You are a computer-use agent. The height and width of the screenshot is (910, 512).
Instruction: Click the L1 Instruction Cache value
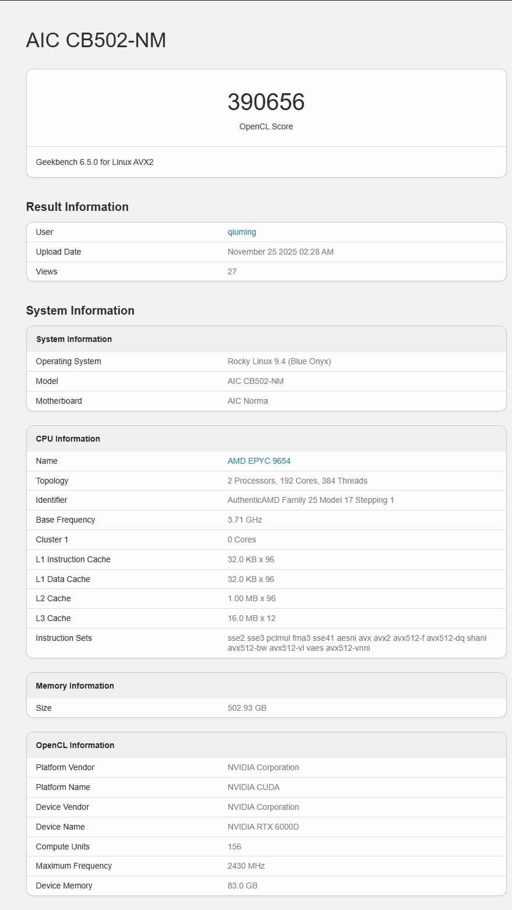(x=251, y=559)
